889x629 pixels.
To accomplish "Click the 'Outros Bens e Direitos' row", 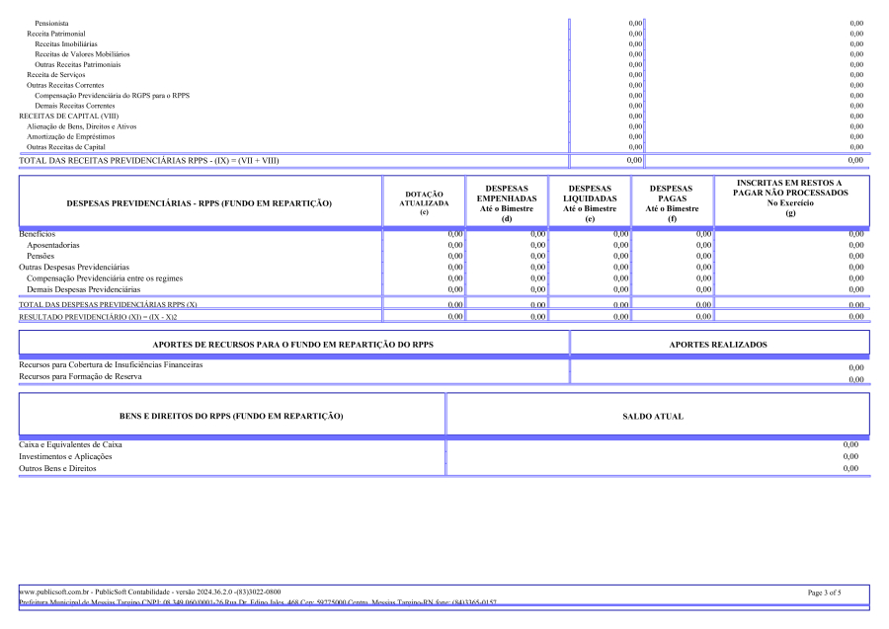I will point(57,468).
